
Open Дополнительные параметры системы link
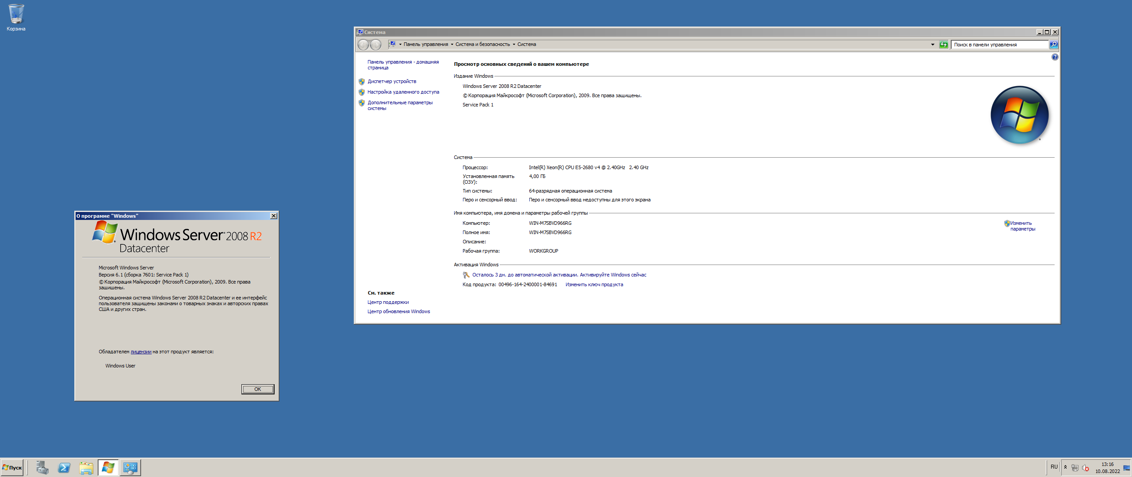click(x=400, y=106)
